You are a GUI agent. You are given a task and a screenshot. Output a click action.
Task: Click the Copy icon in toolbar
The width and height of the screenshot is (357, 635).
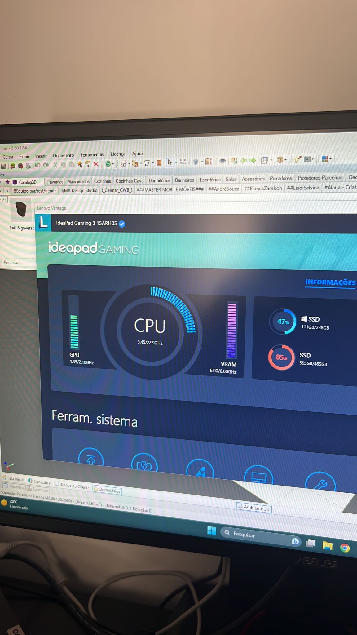[64, 165]
